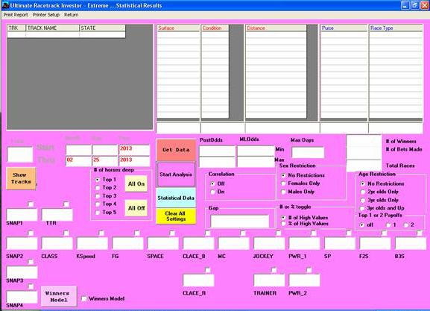Open the Printer Setup menu
430x311 pixels.
(46, 15)
